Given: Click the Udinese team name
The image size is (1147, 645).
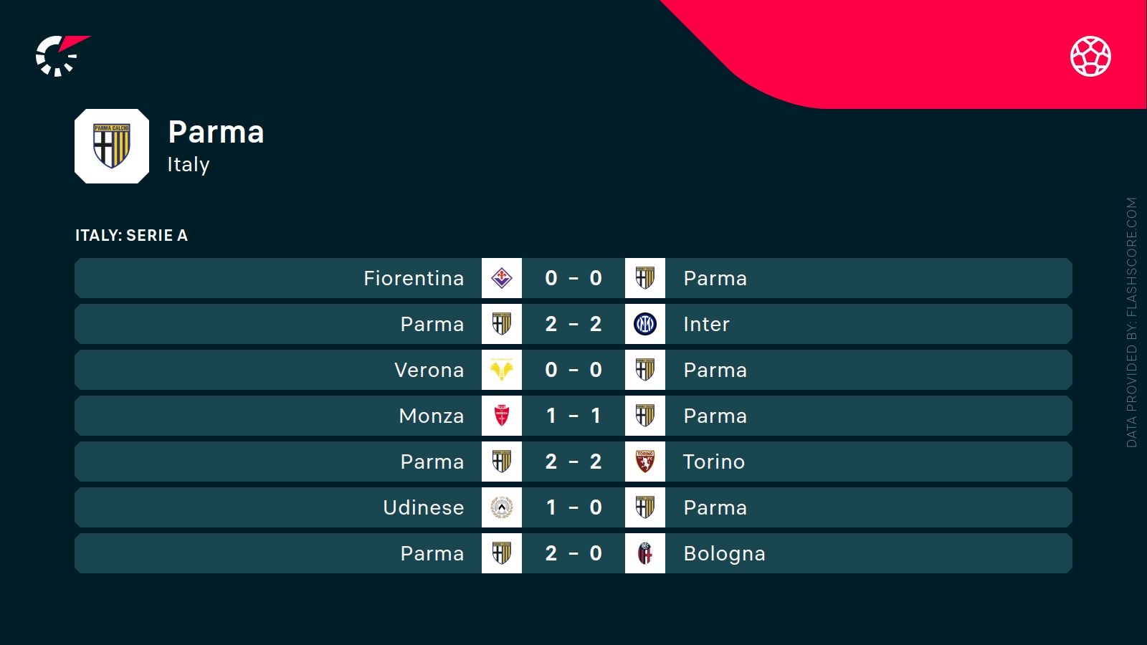Looking at the screenshot, I should (424, 507).
